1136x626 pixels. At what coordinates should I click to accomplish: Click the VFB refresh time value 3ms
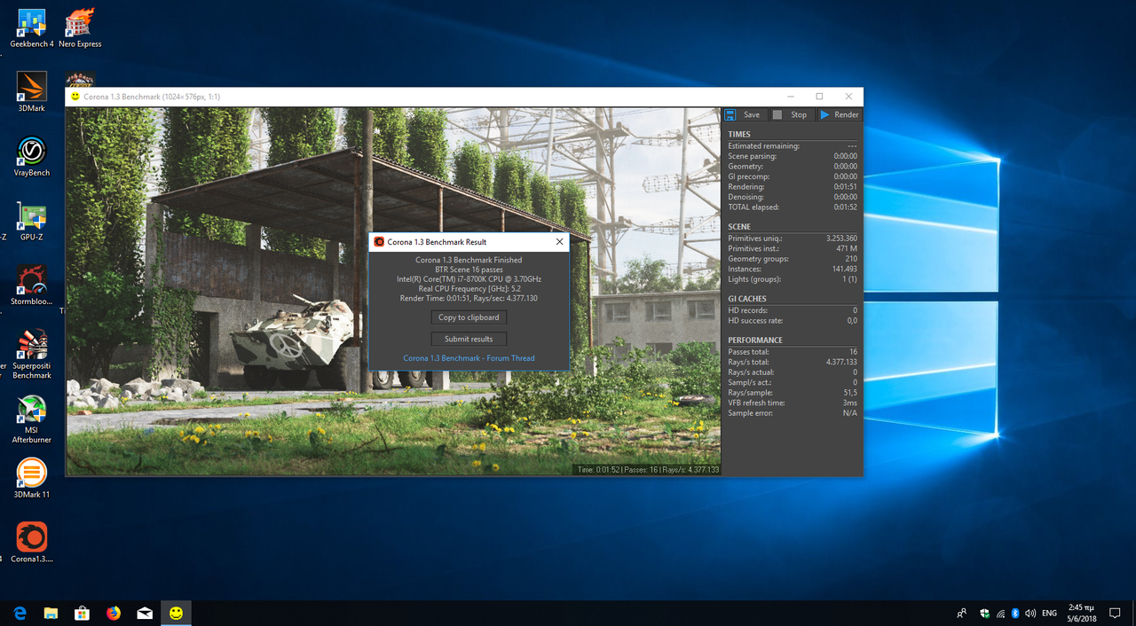click(850, 403)
